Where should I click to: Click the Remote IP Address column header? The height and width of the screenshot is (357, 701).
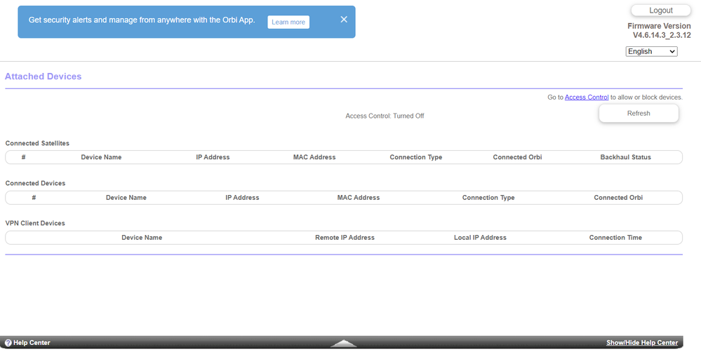(345, 238)
